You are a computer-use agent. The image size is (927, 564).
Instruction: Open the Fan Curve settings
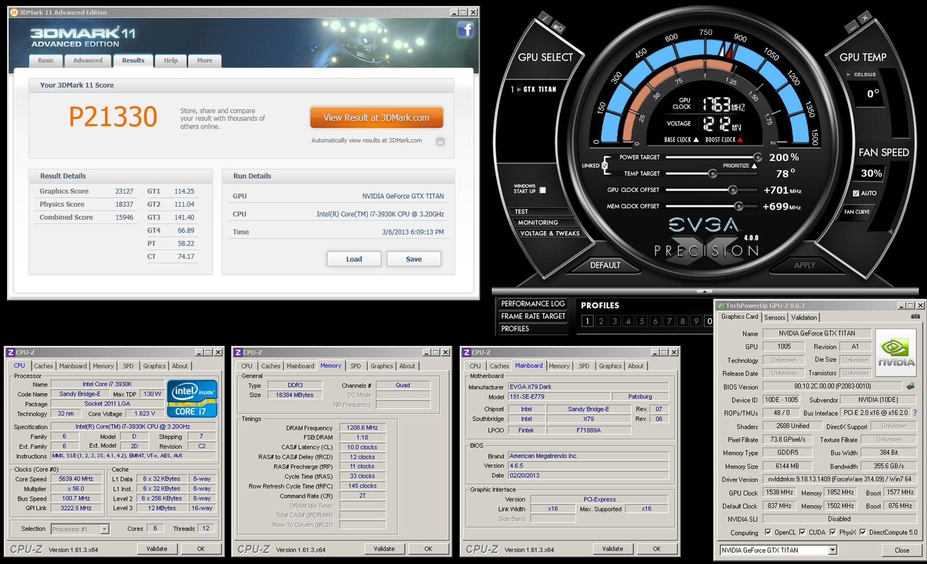click(x=857, y=211)
